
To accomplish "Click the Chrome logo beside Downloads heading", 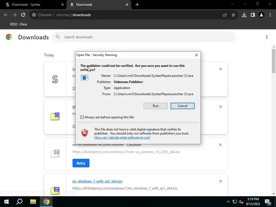I will point(9,37).
